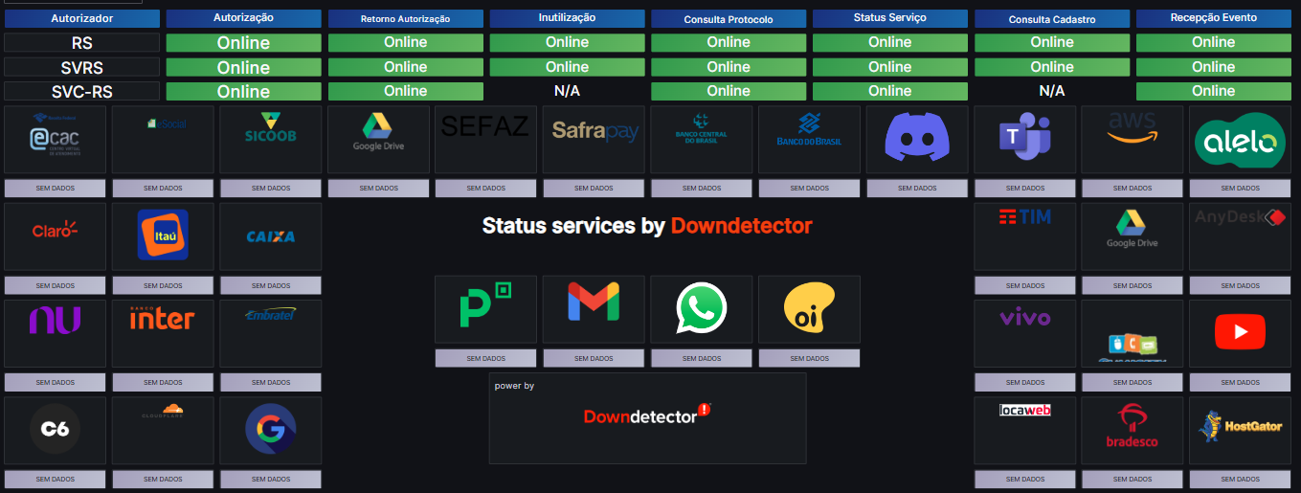1301x493 pixels.
Task: Select the Caixa logo
Action: [x=271, y=236]
